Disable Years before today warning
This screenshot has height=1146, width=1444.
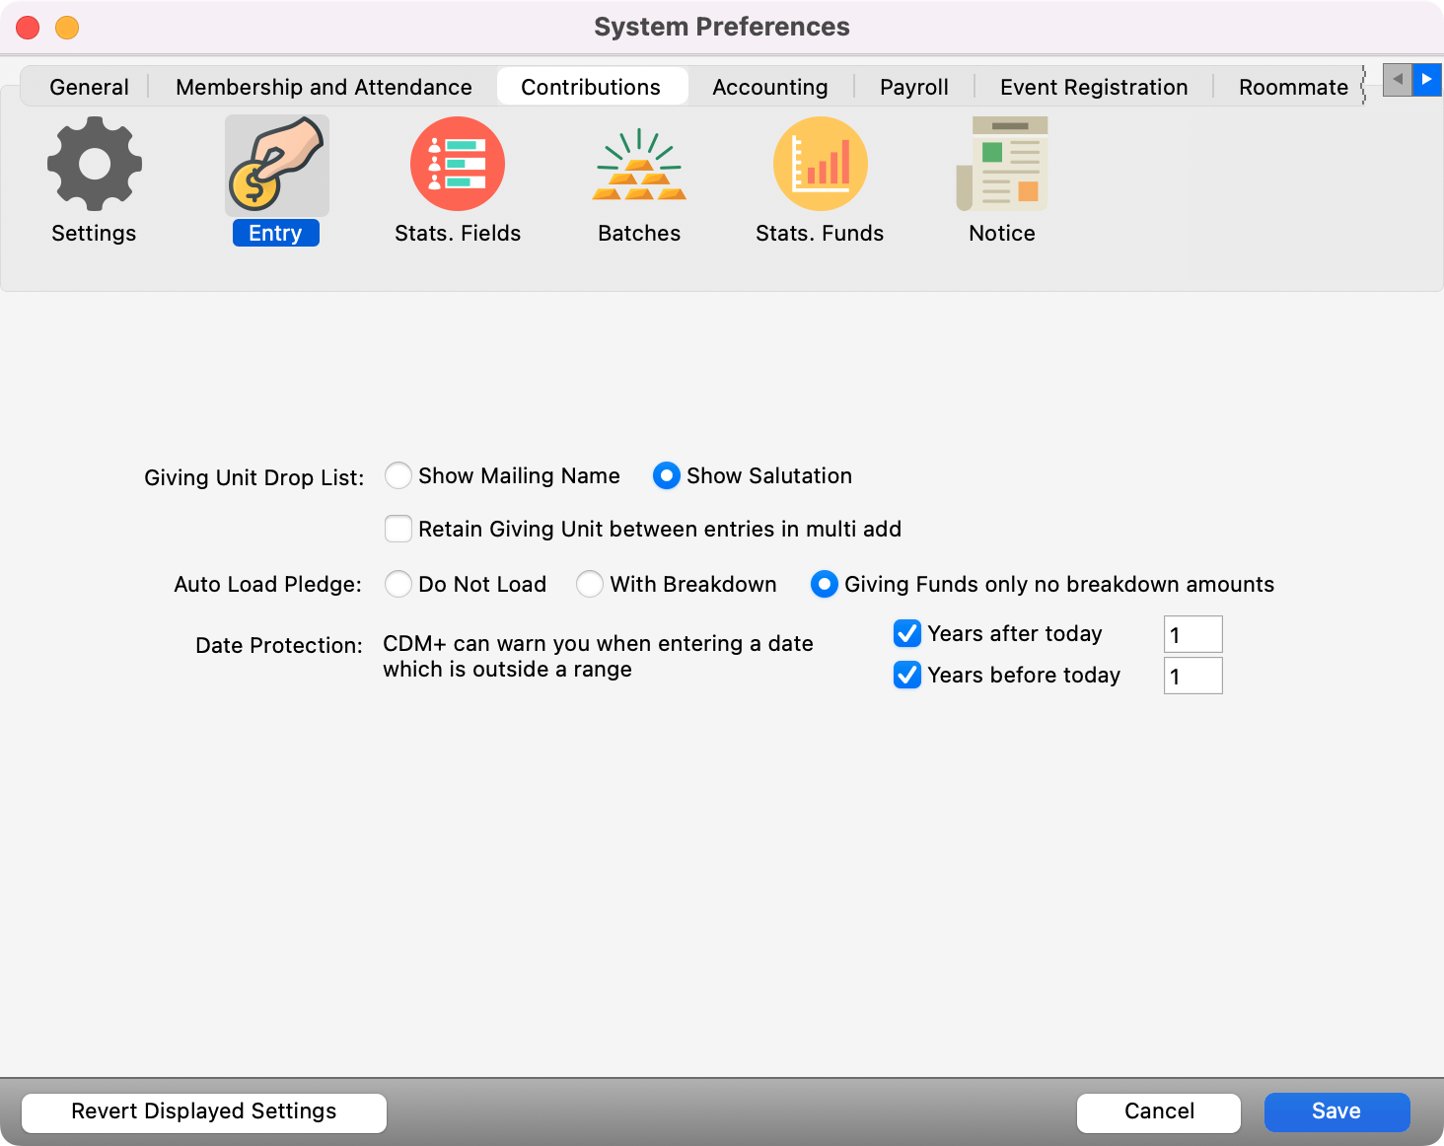click(907, 676)
